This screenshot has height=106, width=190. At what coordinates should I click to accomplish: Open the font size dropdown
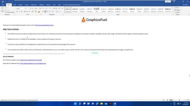(29, 9)
